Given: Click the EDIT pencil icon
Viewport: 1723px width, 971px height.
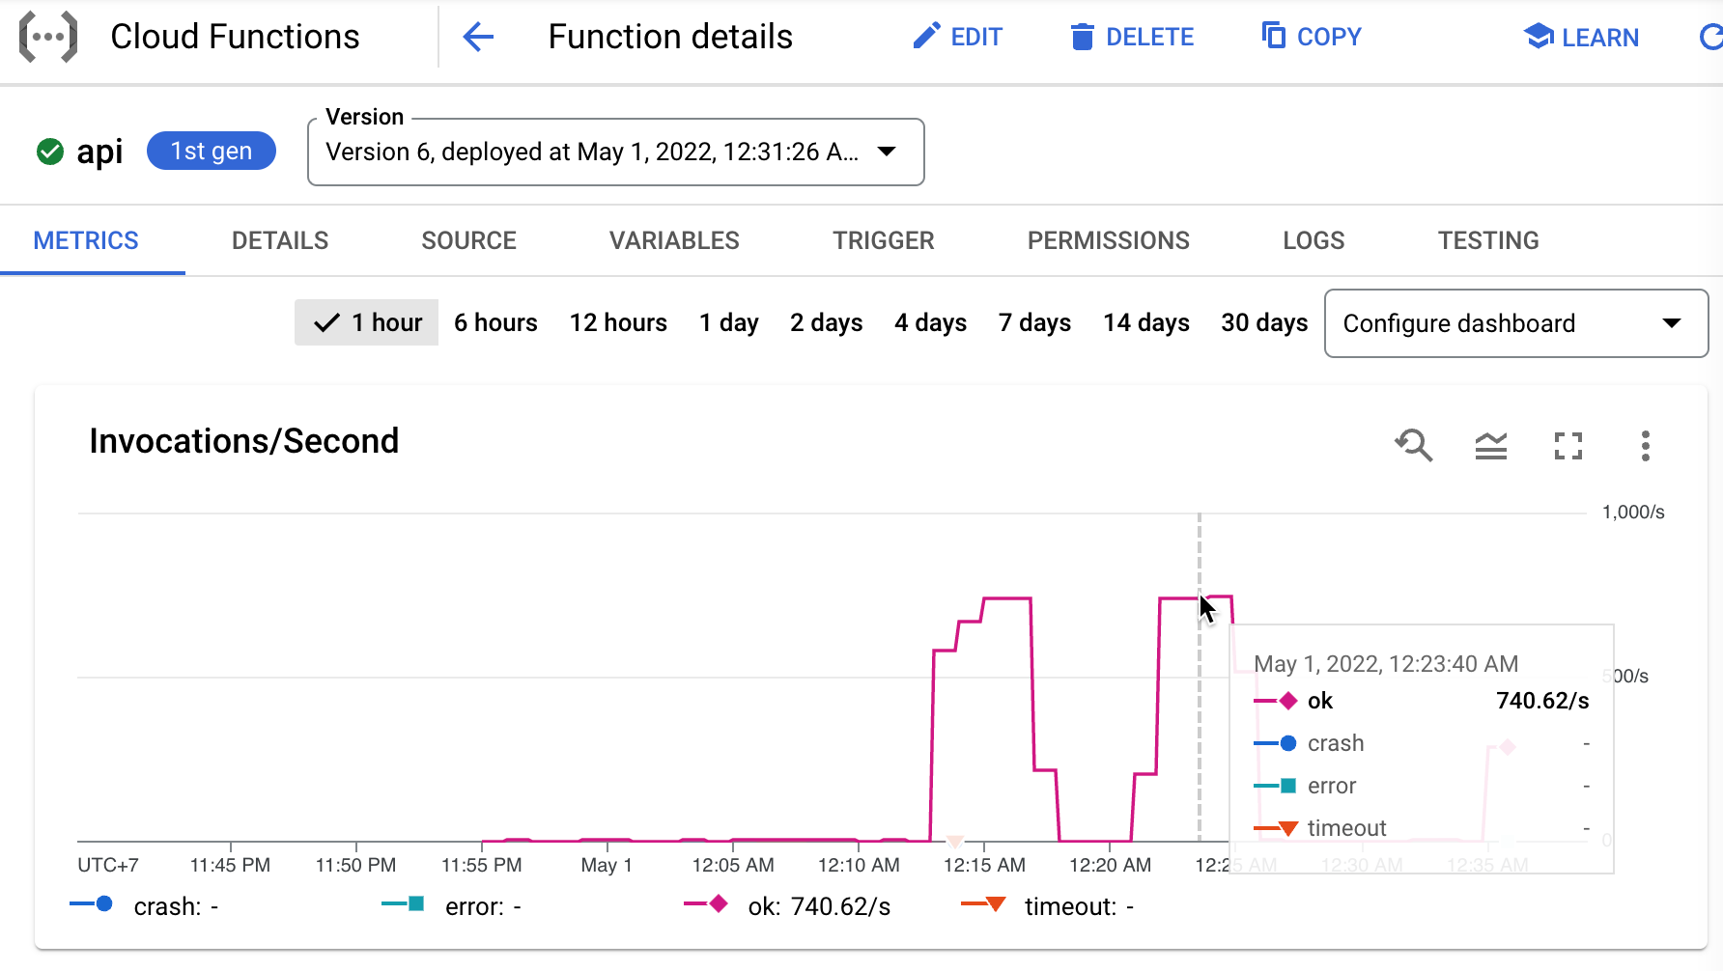Looking at the screenshot, I should (926, 37).
